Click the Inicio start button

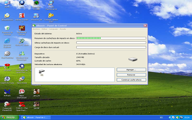tap(9, 117)
